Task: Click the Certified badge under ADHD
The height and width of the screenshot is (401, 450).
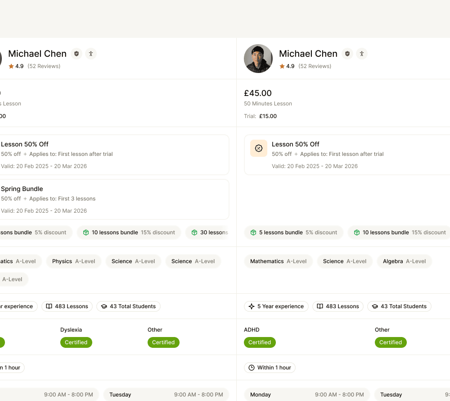Action: [x=260, y=342]
